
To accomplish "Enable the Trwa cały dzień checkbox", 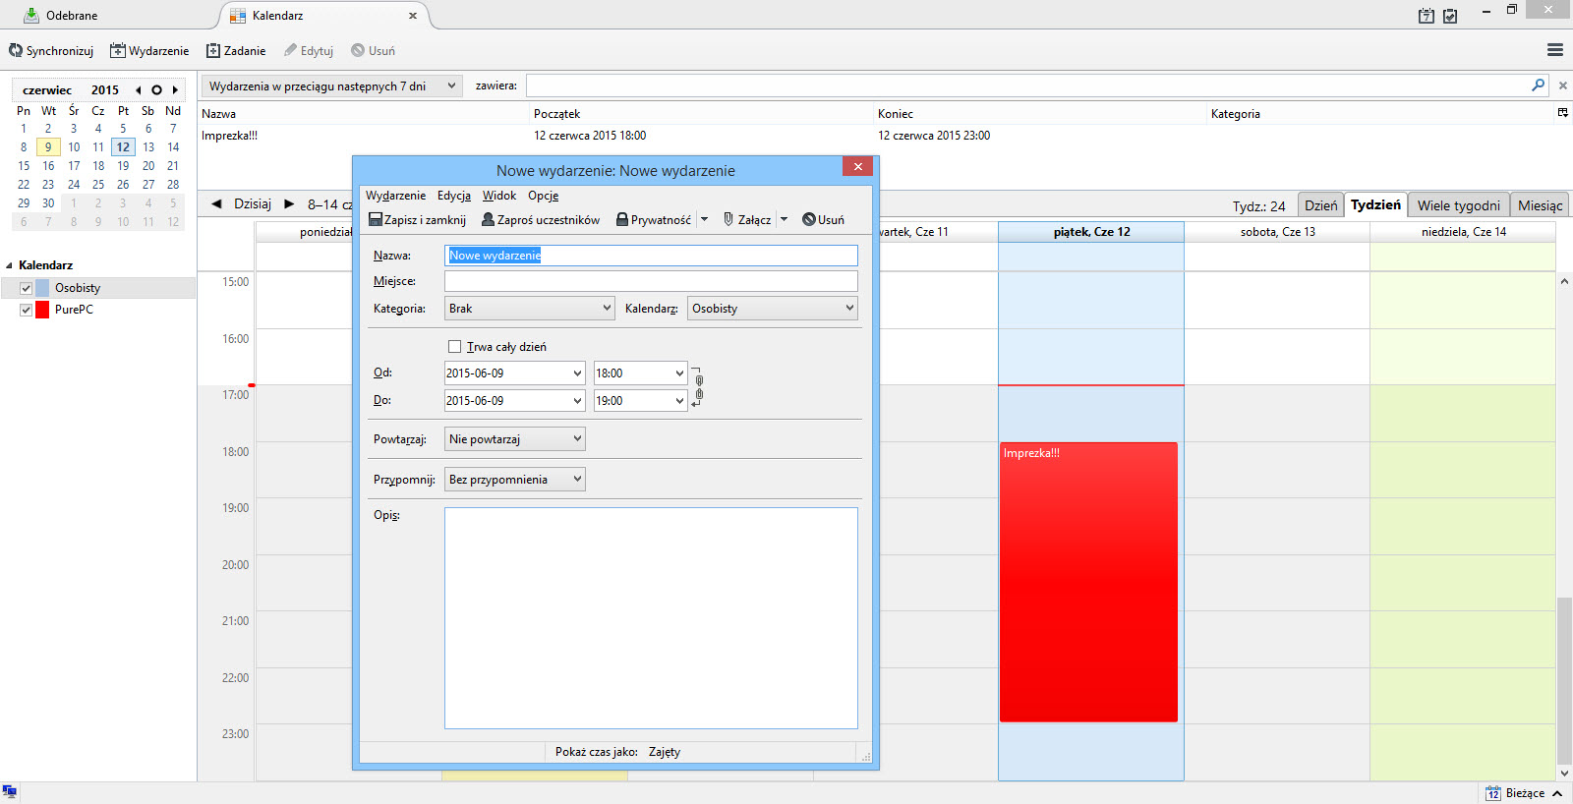I will point(454,346).
